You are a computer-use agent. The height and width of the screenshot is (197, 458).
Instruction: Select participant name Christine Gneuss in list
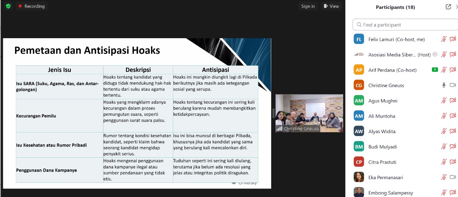pos(386,85)
